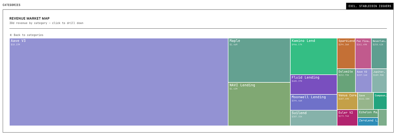Select the orange SparkLend tile
398x135 pixels.
coord(346,53)
